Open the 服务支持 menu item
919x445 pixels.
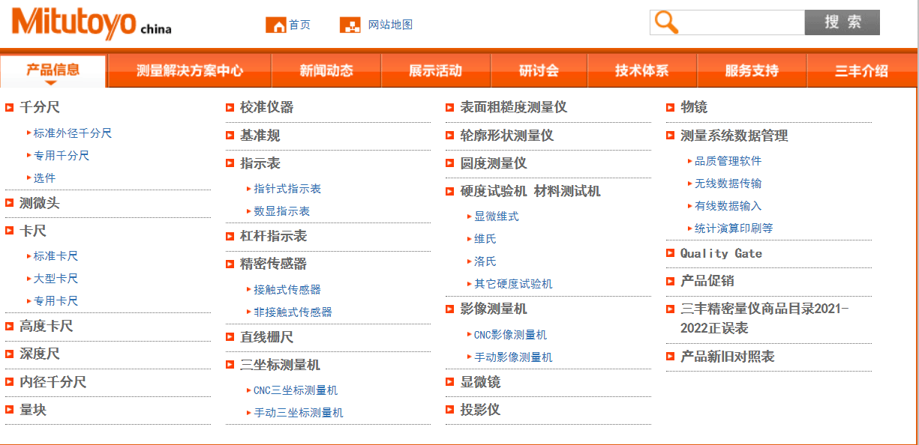(x=752, y=71)
